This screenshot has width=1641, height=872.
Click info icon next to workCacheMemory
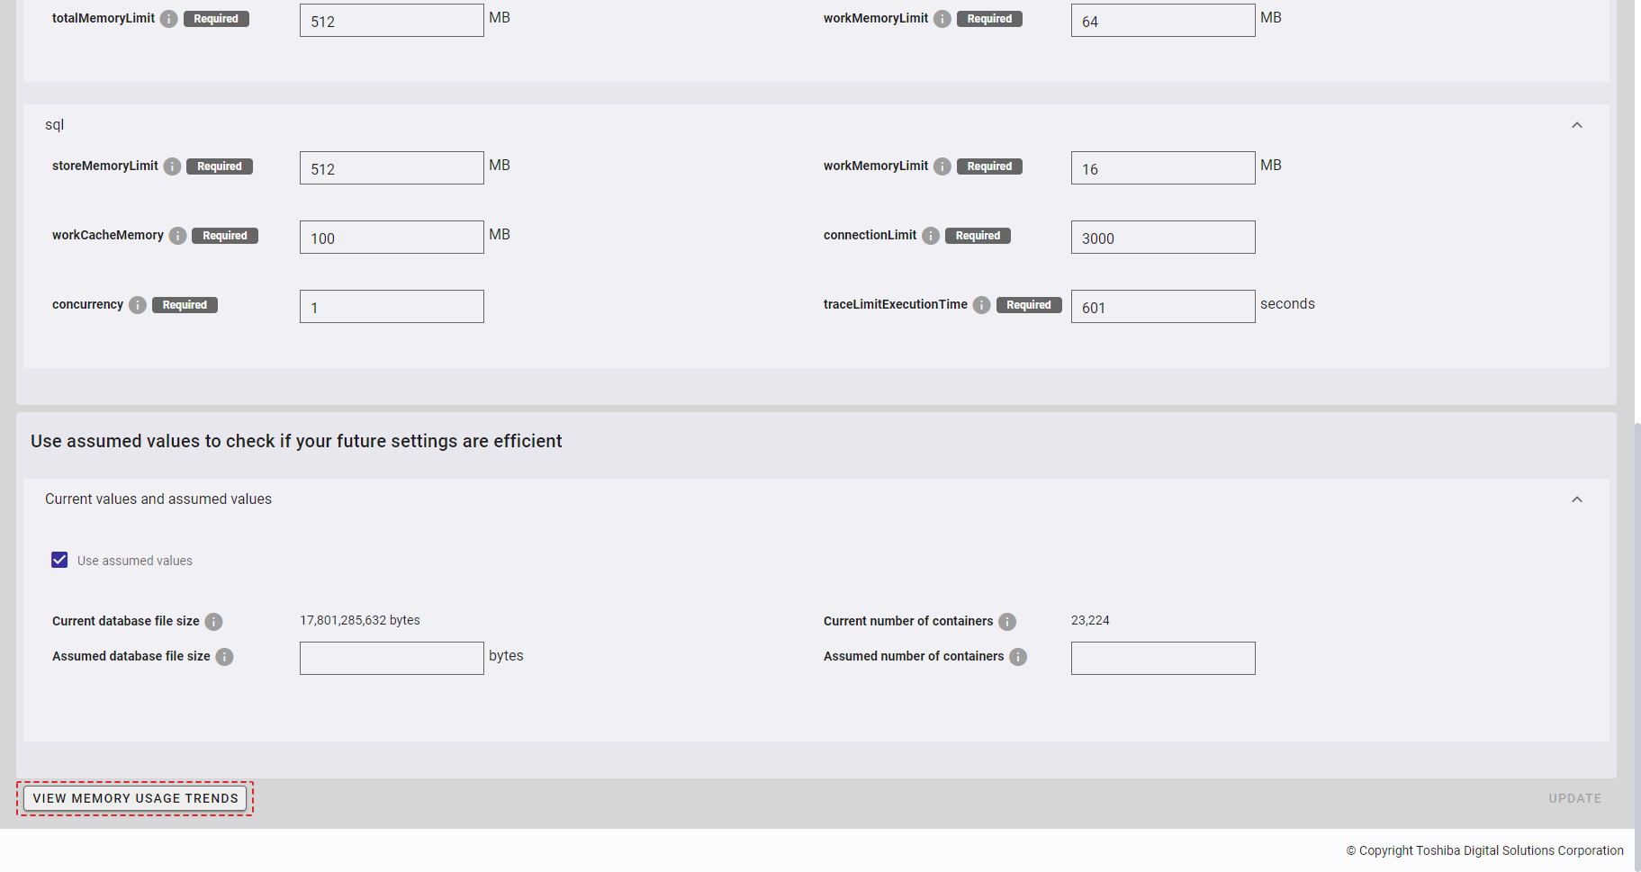(x=178, y=236)
